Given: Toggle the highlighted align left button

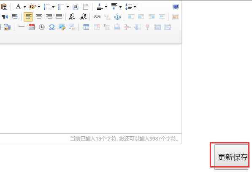Looking at the screenshot, I should (x=28, y=17).
